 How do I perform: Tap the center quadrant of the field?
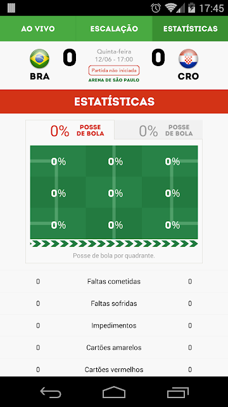click(114, 192)
